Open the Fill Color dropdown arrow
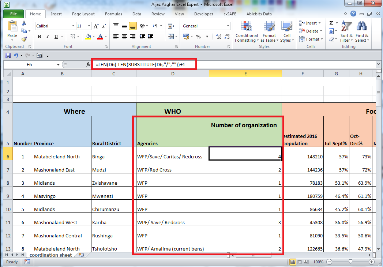 point(93,37)
